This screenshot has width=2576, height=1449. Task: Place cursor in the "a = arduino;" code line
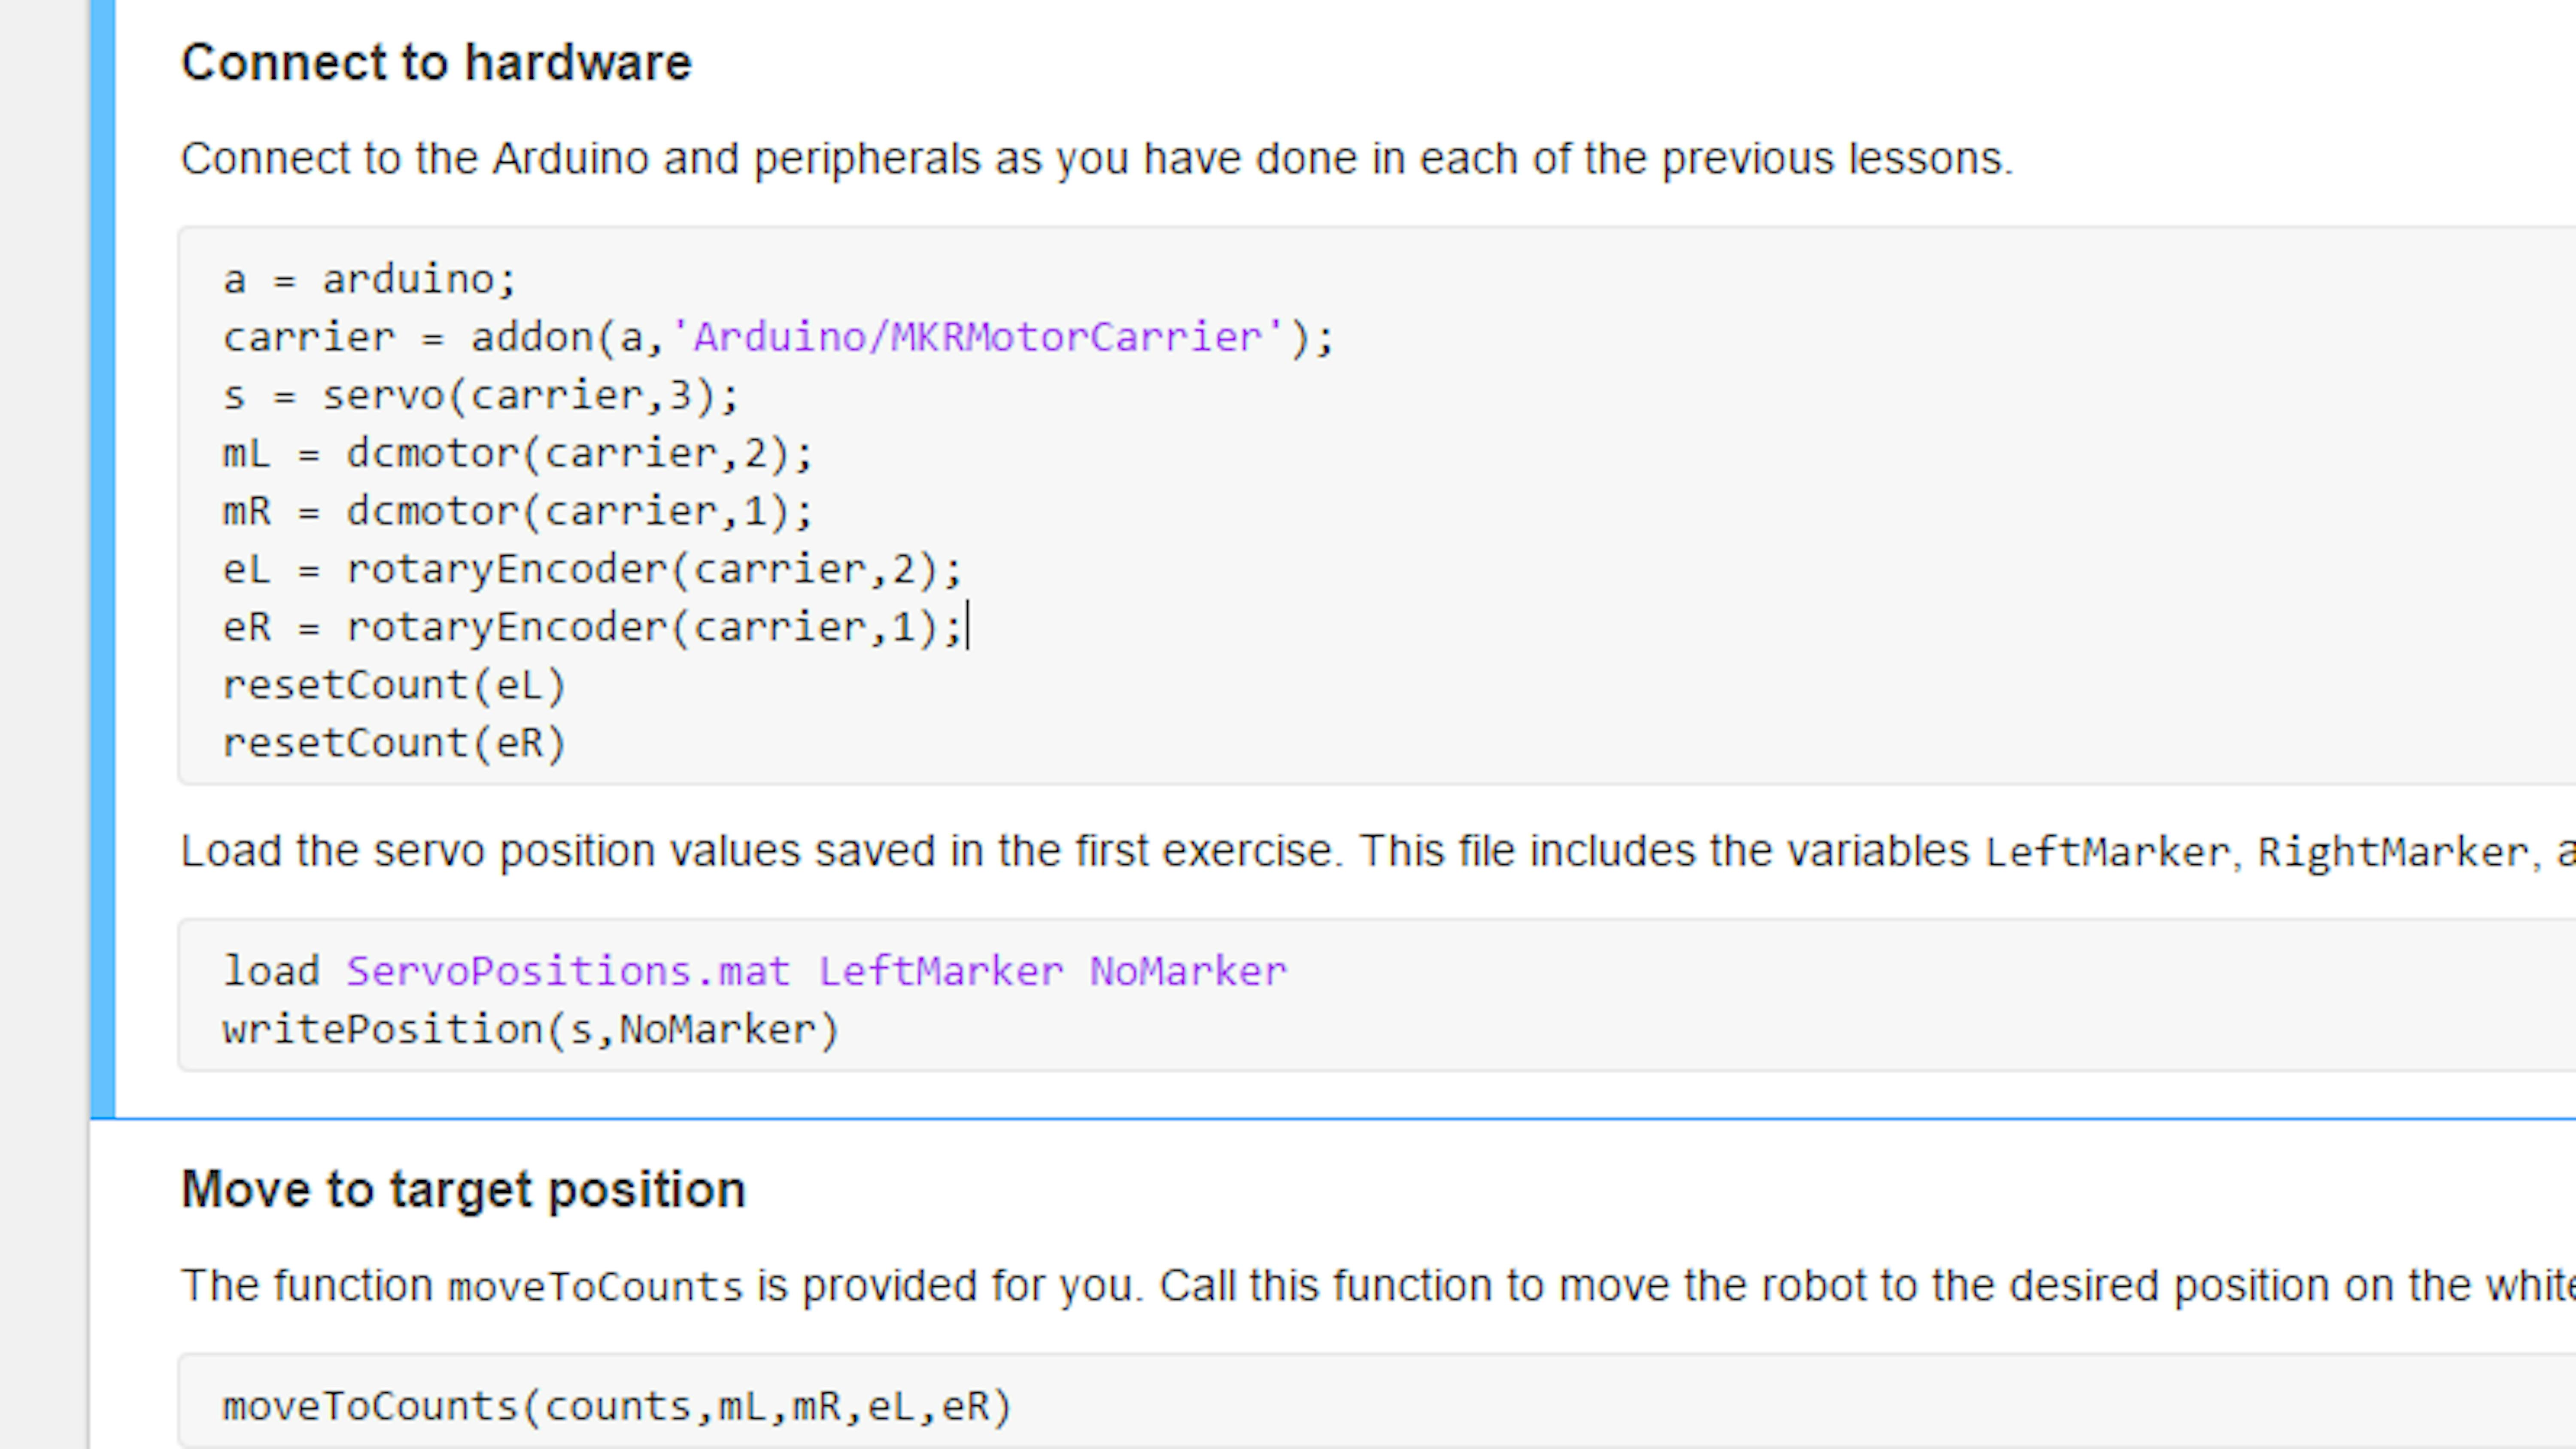pyautogui.click(x=369, y=279)
